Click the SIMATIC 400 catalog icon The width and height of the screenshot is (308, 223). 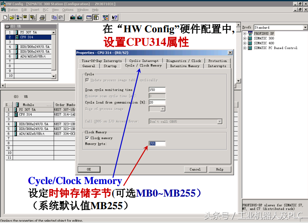(250, 43)
